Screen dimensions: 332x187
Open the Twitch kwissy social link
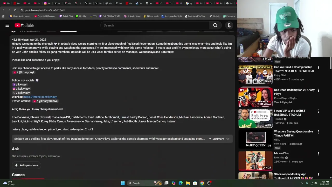coord(20,84)
